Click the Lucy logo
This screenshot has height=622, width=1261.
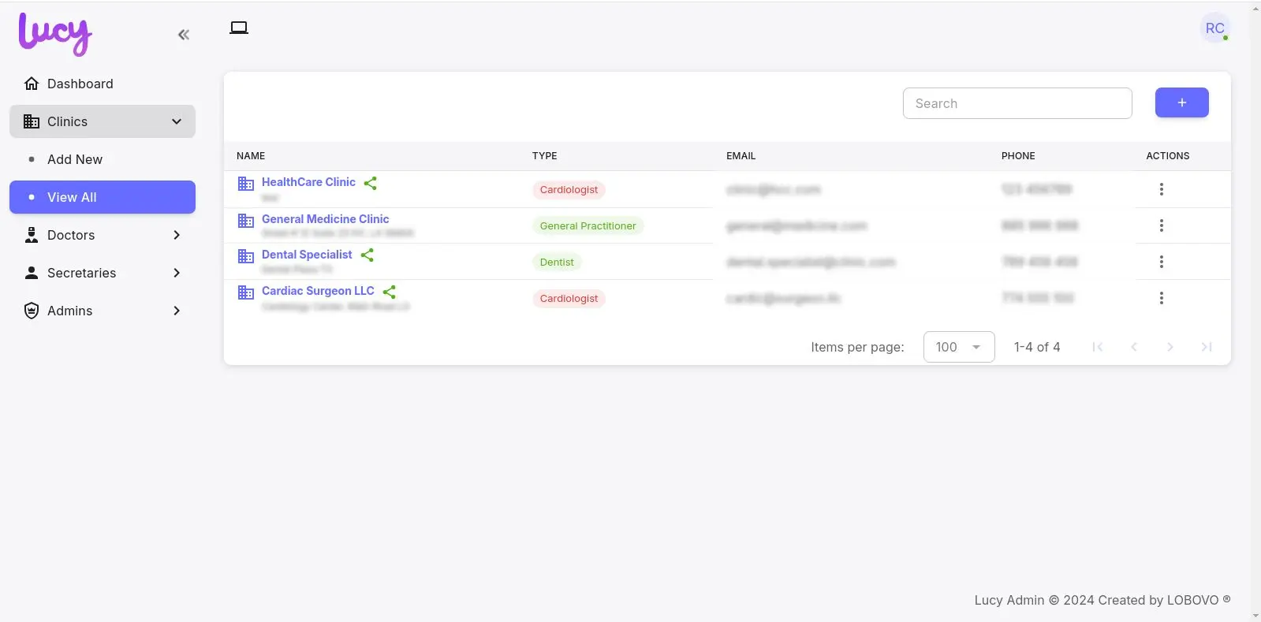tap(55, 35)
